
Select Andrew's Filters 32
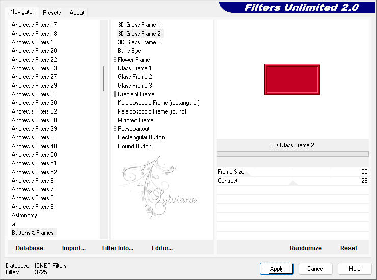tap(34, 111)
